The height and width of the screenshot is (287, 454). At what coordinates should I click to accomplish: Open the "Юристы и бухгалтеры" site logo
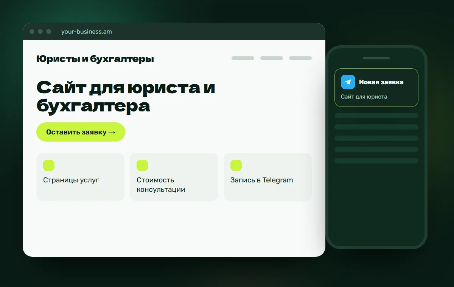click(x=95, y=59)
